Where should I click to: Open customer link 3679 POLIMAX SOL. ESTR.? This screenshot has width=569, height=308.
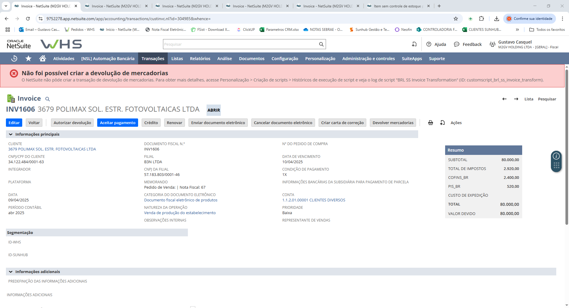coord(52,149)
